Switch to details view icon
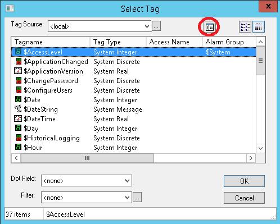This screenshot has height=224, width=280. pos(259,27)
